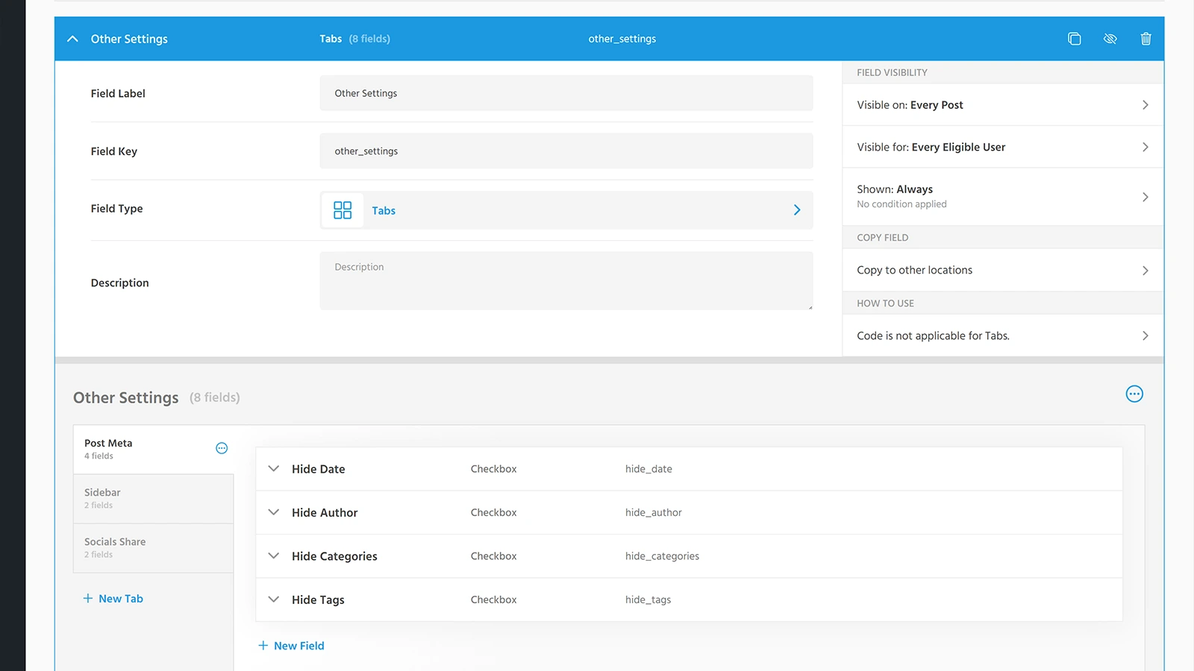Viewport: 1194px width, 671px height.
Task: Open the Other Settings section ellipsis menu
Action: [x=1134, y=394]
